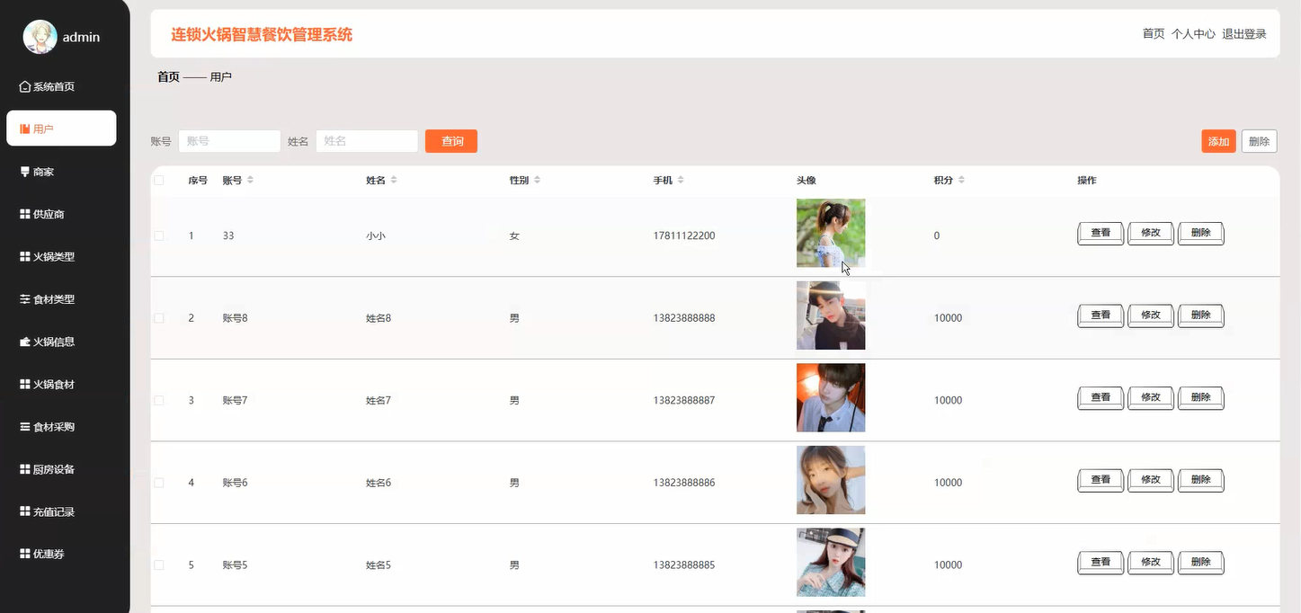Click the 首页 link in header
The width and height of the screenshot is (1301, 613).
1154,34
